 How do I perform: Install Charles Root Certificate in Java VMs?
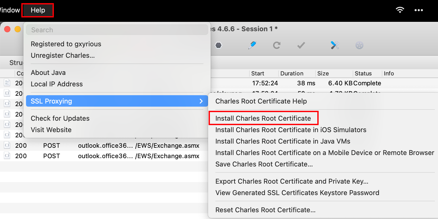click(282, 141)
